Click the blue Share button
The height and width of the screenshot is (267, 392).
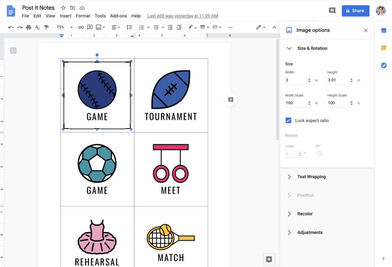click(355, 11)
